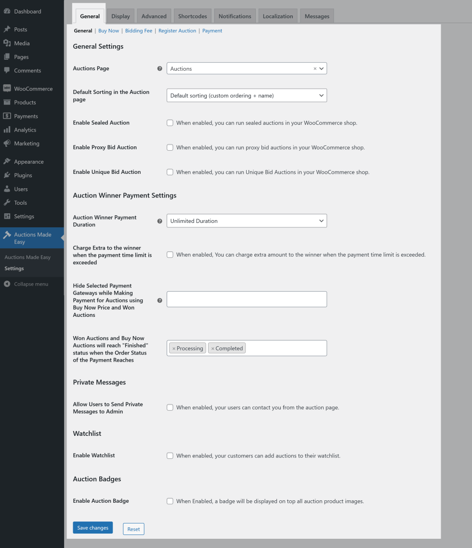Toggle the Enable Watchlist checkbox
This screenshot has width=472, height=548.
pyautogui.click(x=170, y=456)
